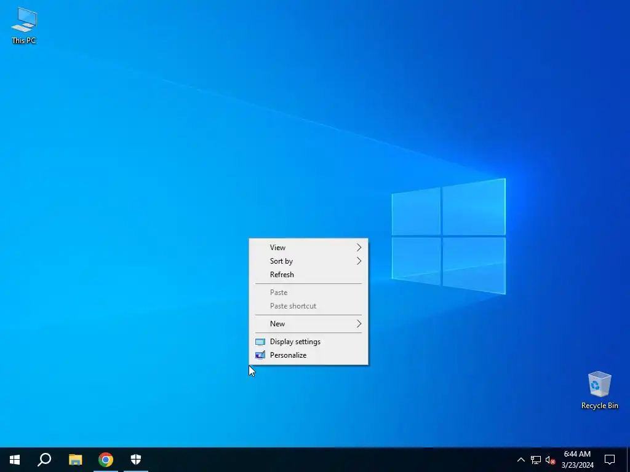Open the clock showing 6:44 AM
The image size is (630, 472).
click(x=577, y=460)
